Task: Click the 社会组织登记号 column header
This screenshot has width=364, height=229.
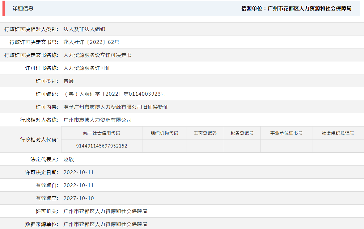Action: (x=338, y=133)
